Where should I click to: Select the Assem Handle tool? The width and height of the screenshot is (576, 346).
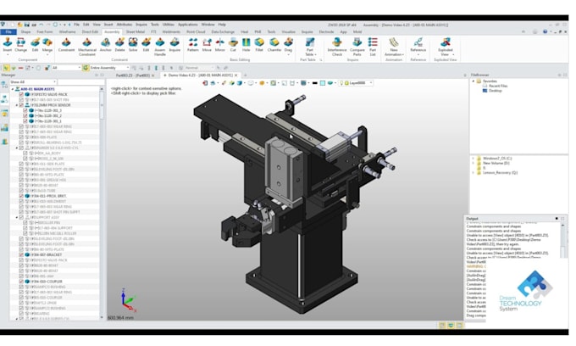[160, 47]
